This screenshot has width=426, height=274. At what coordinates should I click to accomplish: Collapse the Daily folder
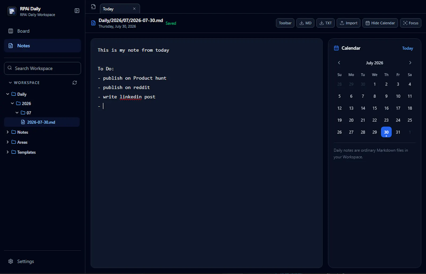[7, 94]
